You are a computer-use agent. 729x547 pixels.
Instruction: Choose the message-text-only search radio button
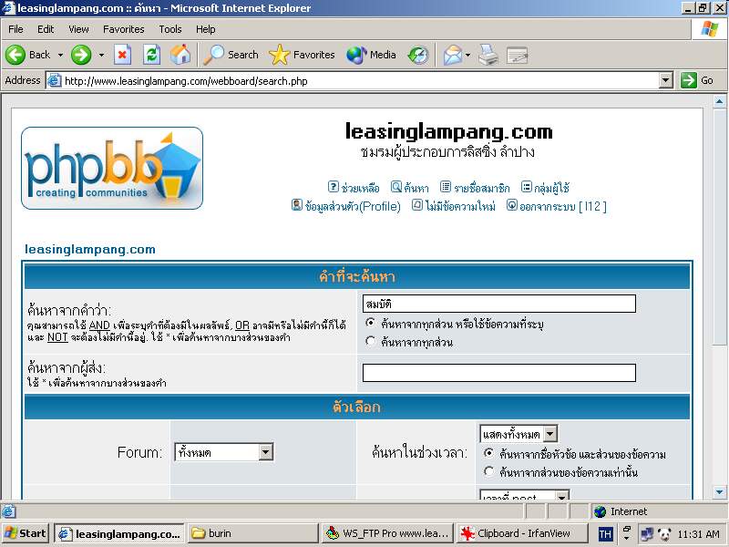pos(489,471)
